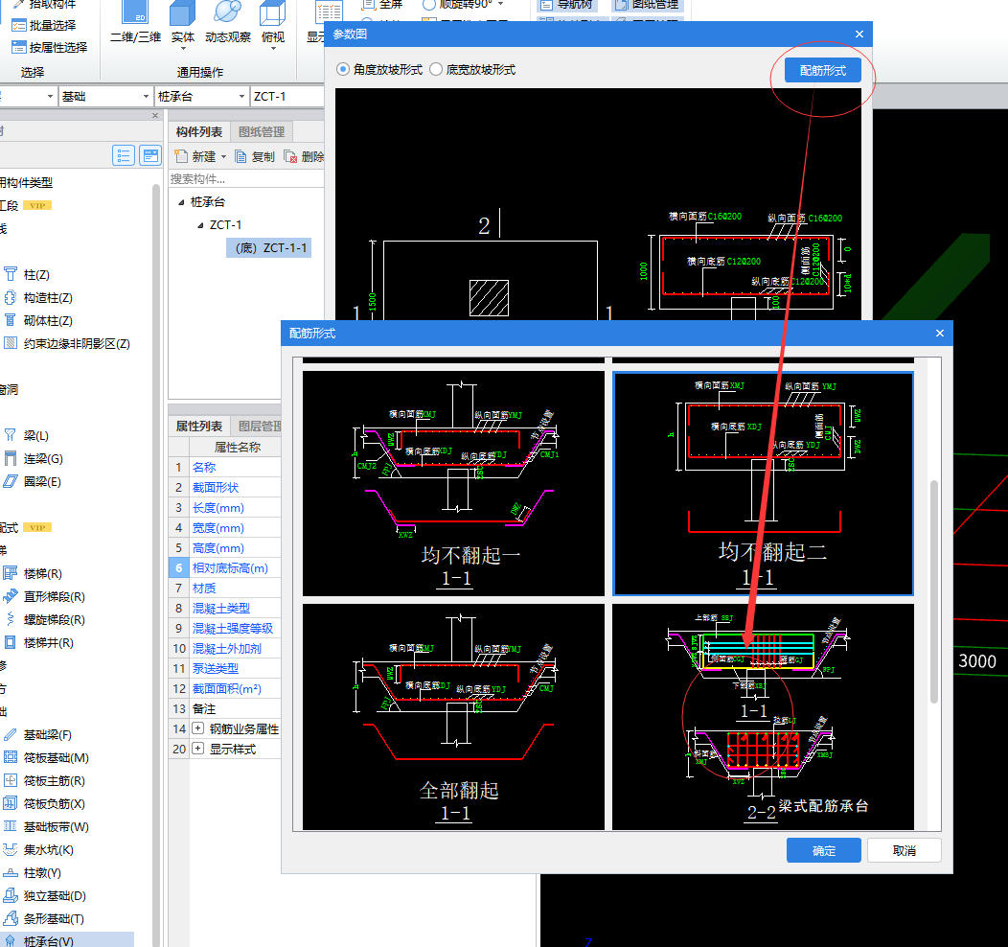Select the 楼梯(R) component type
This screenshot has height=947, width=1008.
[x=42, y=573]
